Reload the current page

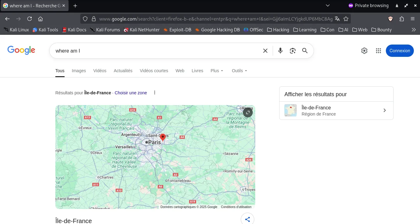pyautogui.click(x=30, y=19)
